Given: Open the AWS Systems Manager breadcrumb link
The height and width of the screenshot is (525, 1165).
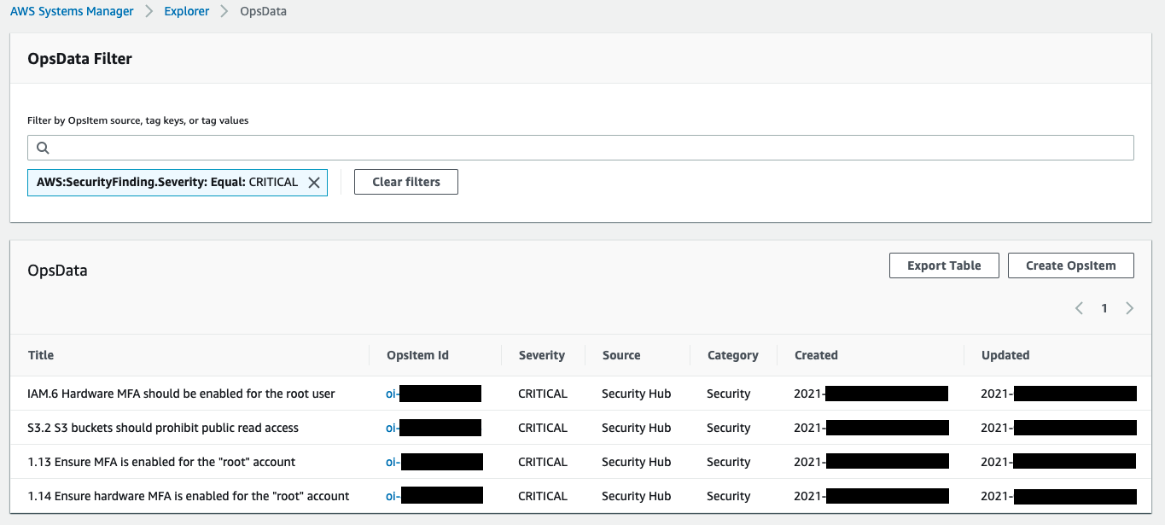Looking at the screenshot, I should pos(72,11).
